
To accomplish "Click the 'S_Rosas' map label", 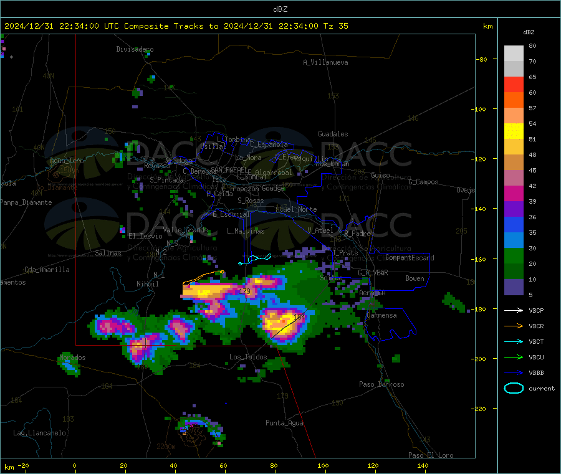I will tap(251, 201).
